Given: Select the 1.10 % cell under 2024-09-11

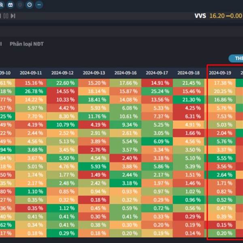Looking at the screenshot, I should pyautogui.click(x=31, y=192).
